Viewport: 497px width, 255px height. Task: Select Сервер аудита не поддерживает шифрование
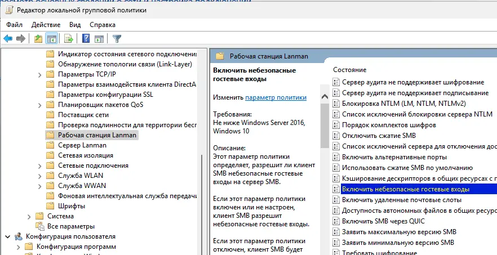click(x=413, y=82)
